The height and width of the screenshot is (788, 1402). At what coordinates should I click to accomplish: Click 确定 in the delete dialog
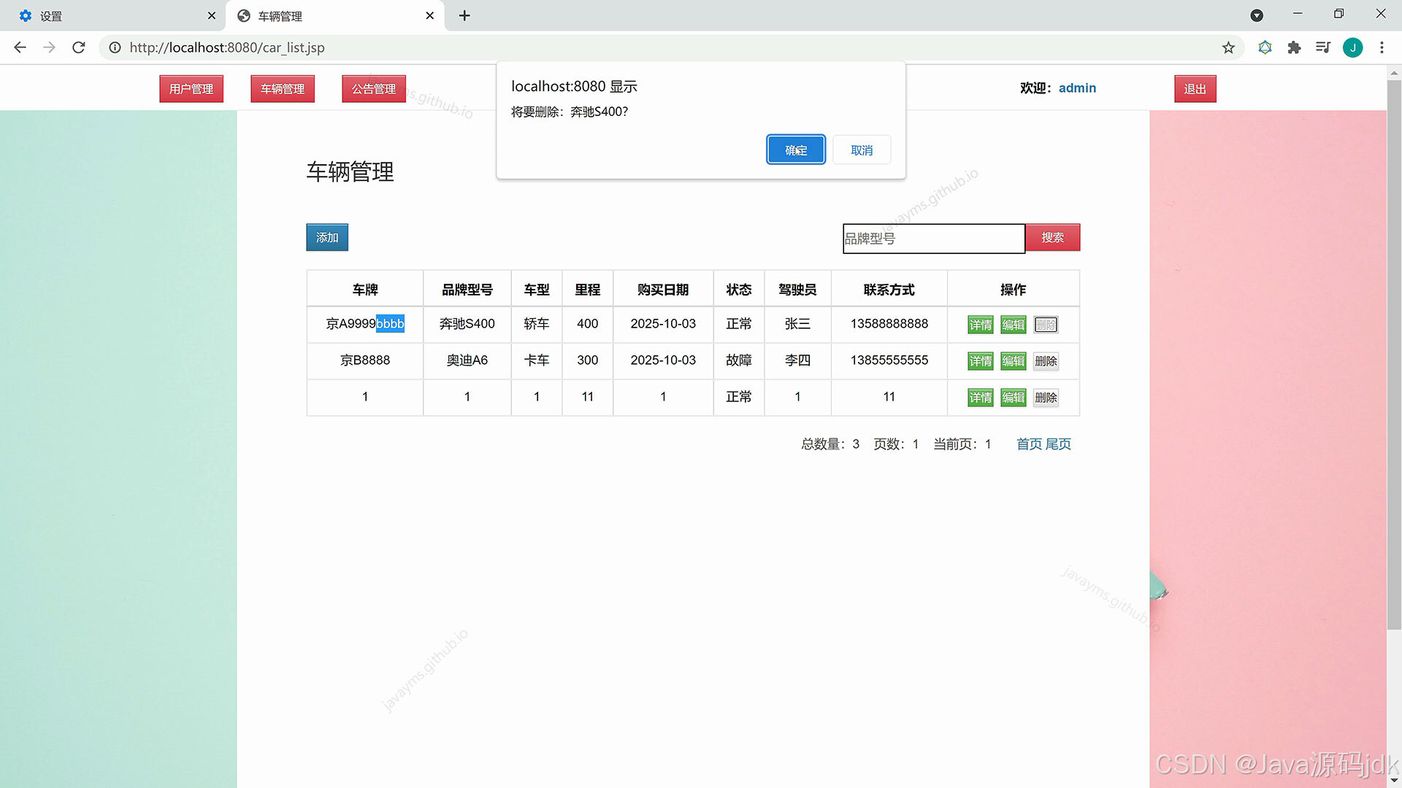point(796,150)
